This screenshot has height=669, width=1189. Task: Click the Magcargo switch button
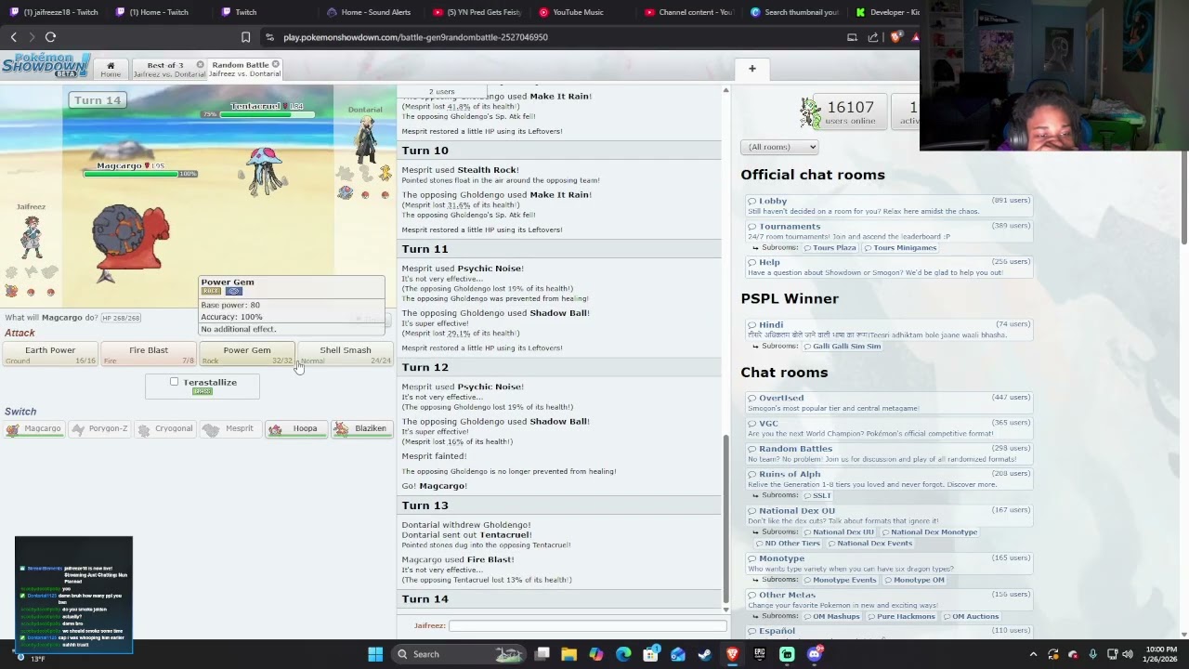tap(33, 428)
